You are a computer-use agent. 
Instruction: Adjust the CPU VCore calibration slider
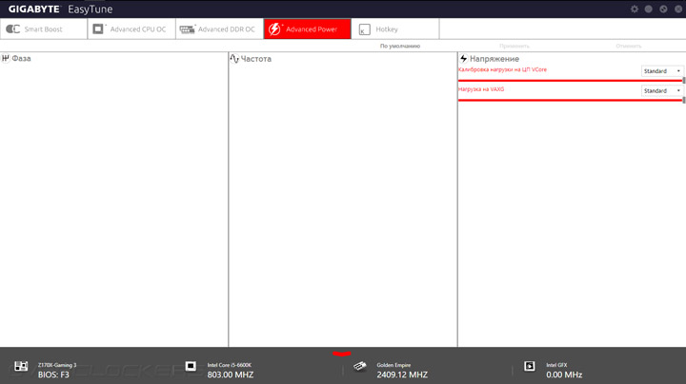coord(571,80)
